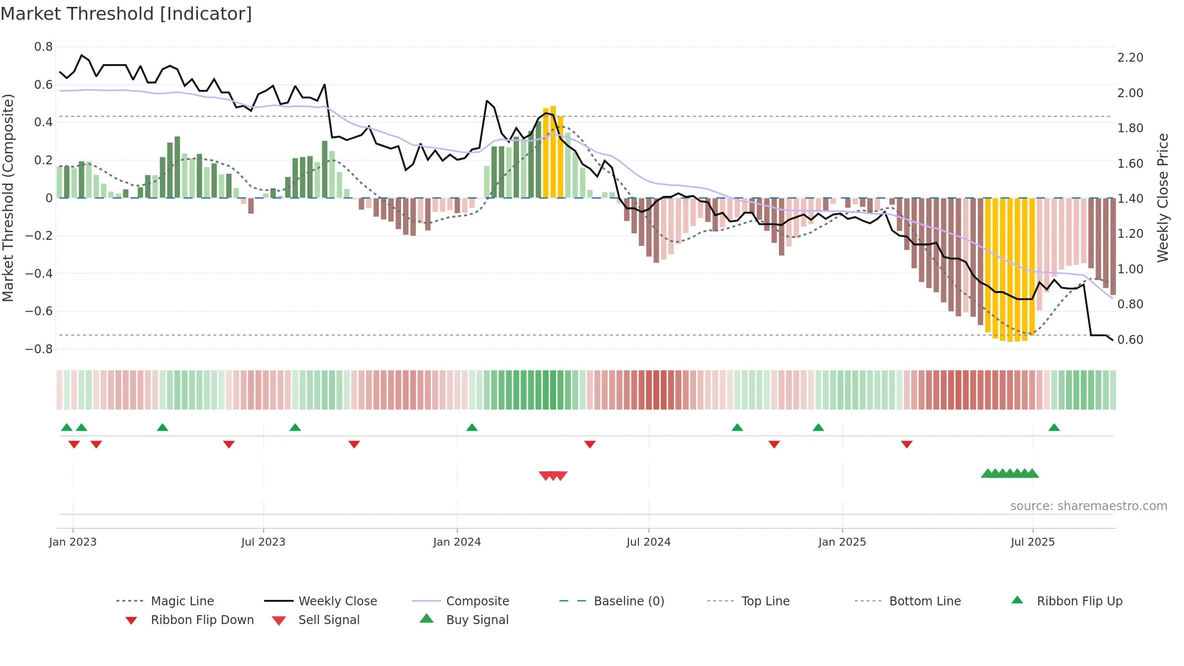Click the ribbon flip down marker in May 2024
The width and height of the screenshot is (1184, 666).
point(590,444)
